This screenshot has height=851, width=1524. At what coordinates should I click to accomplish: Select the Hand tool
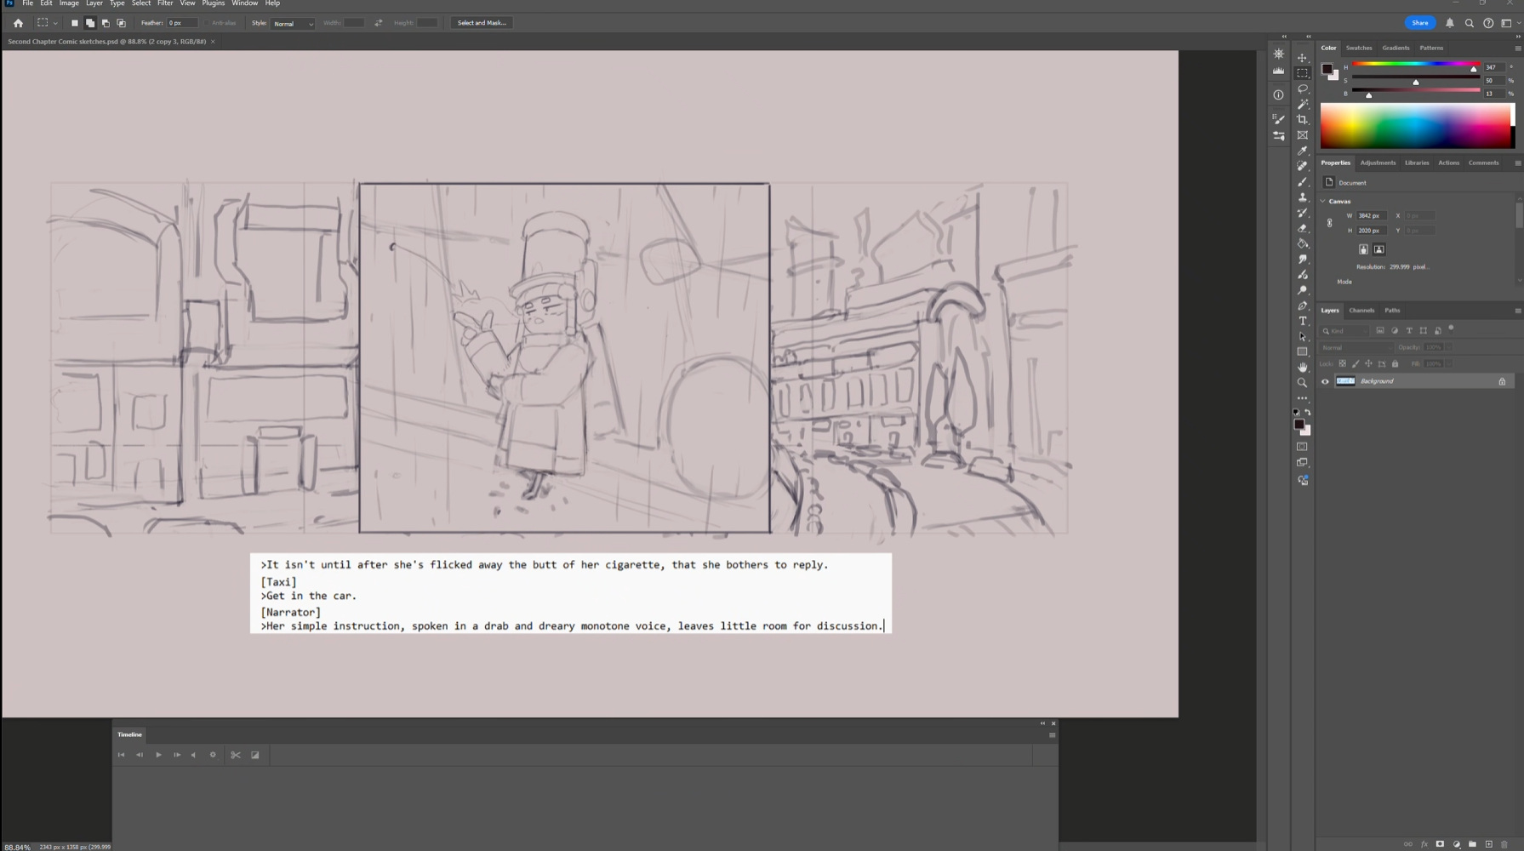point(1302,367)
